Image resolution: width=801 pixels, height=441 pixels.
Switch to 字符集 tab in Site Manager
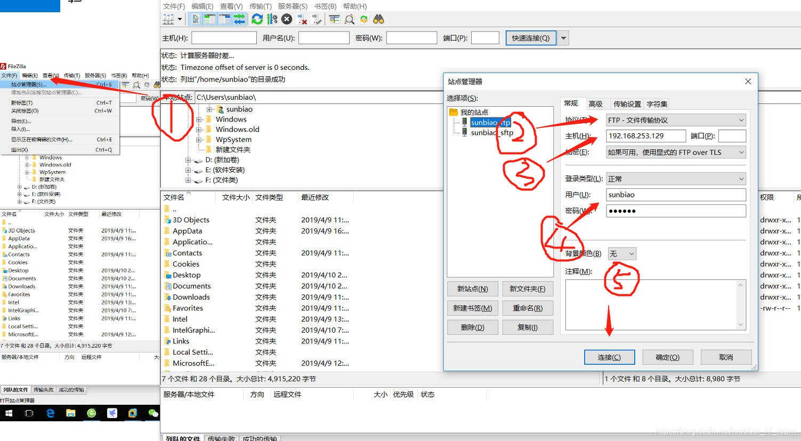click(x=657, y=104)
